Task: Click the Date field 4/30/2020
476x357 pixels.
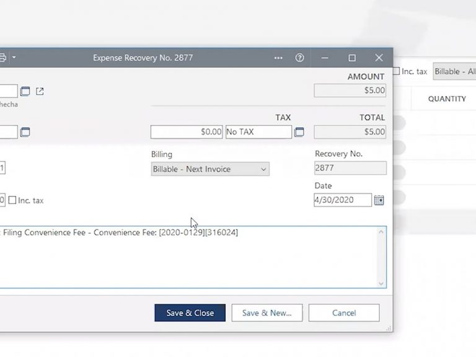Action: coord(343,200)
